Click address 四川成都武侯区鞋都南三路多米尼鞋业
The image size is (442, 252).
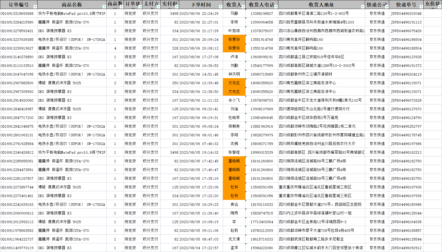311,239
